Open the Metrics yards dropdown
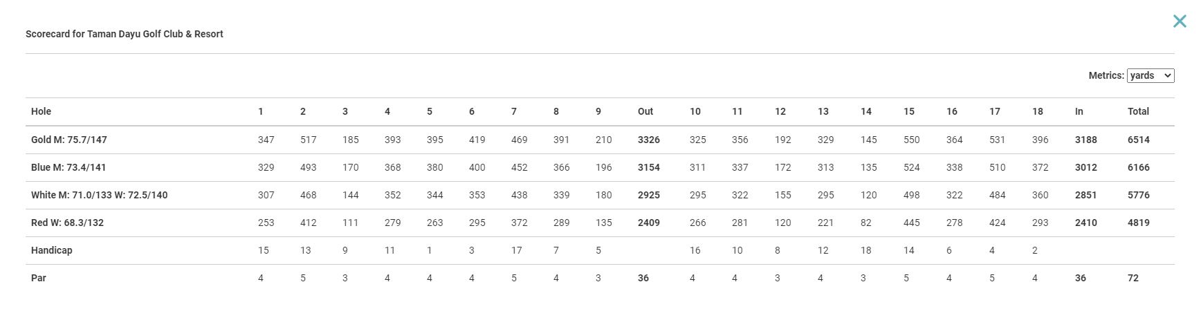Image resolution: width=1201 pixels, height=329 pixels. click(x=1150, y=75)
